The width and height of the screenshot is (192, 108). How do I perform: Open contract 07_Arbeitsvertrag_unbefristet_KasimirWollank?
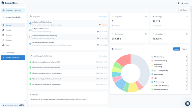pos(47,73)
